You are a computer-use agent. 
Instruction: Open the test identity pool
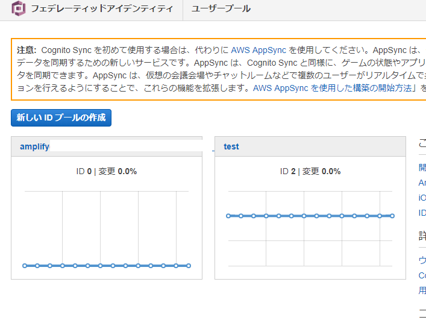click(231, 146)
